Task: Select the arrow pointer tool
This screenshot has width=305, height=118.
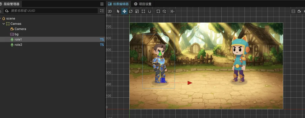Action: click(118, 11)
